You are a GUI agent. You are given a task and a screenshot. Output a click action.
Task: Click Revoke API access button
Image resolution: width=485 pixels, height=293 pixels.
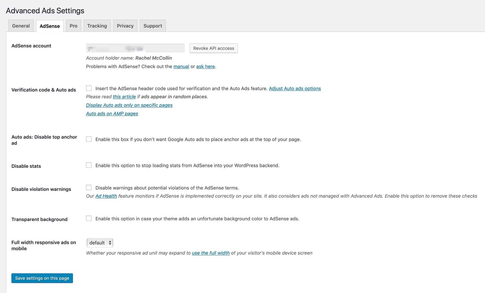pos(213,48)
